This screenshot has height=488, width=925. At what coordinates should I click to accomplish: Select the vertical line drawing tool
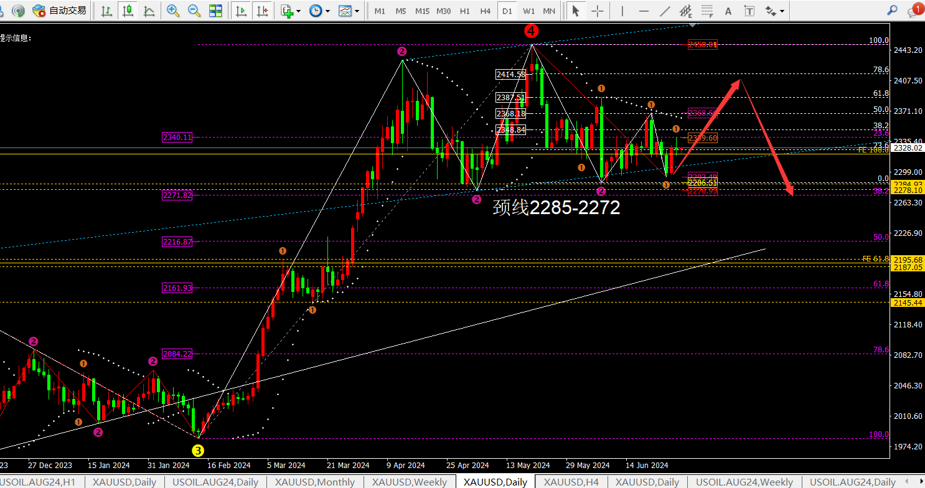pos(622,11)
